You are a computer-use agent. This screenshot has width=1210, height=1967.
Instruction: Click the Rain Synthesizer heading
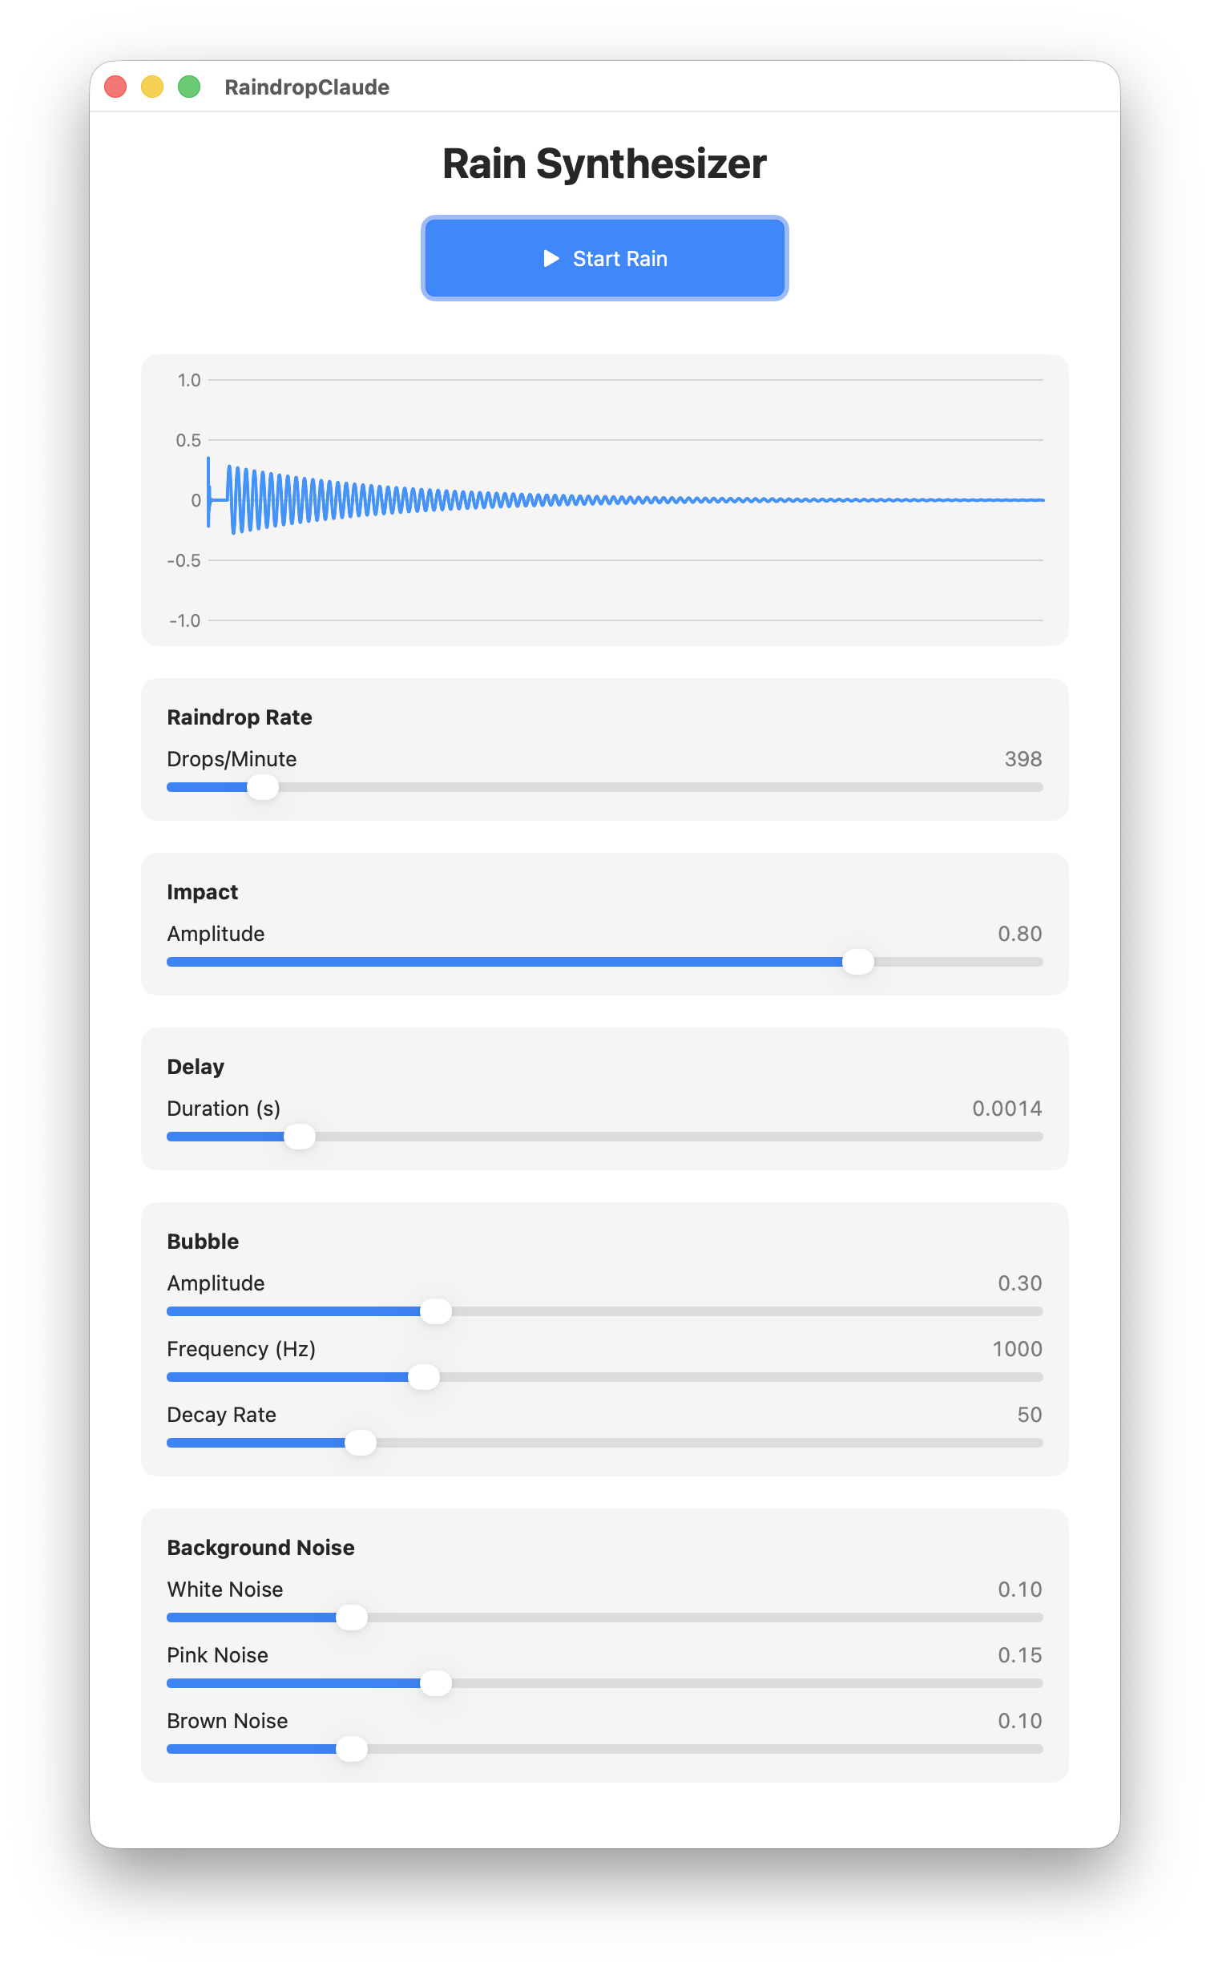[604, 164]
